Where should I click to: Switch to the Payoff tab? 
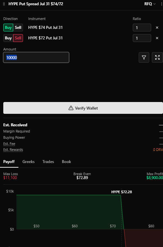click(9, 162)
